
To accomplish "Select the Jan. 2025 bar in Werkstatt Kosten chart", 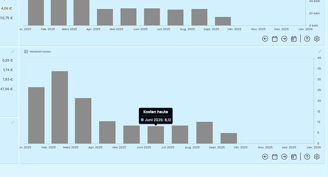I will pos(36,116).
